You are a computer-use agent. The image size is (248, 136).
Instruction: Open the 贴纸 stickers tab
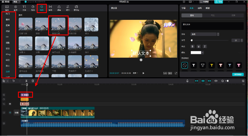pyautogui.click(x=33, y=8)
